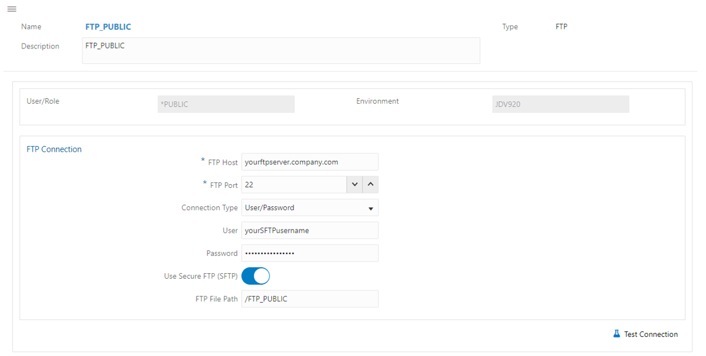Open the hamburger navigation menu
The image size is (706, 356).
coord(12,9)
